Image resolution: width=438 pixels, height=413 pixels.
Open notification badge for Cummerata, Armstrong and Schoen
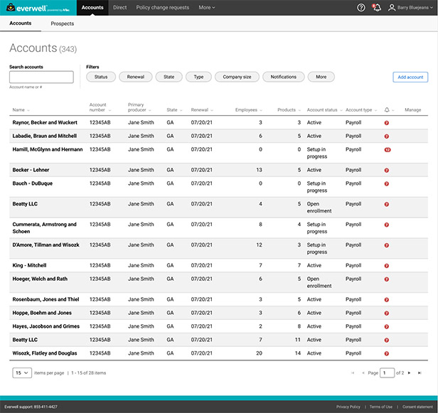(387, 225)
